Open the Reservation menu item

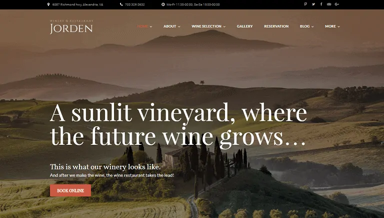click(x=276, y=26)
